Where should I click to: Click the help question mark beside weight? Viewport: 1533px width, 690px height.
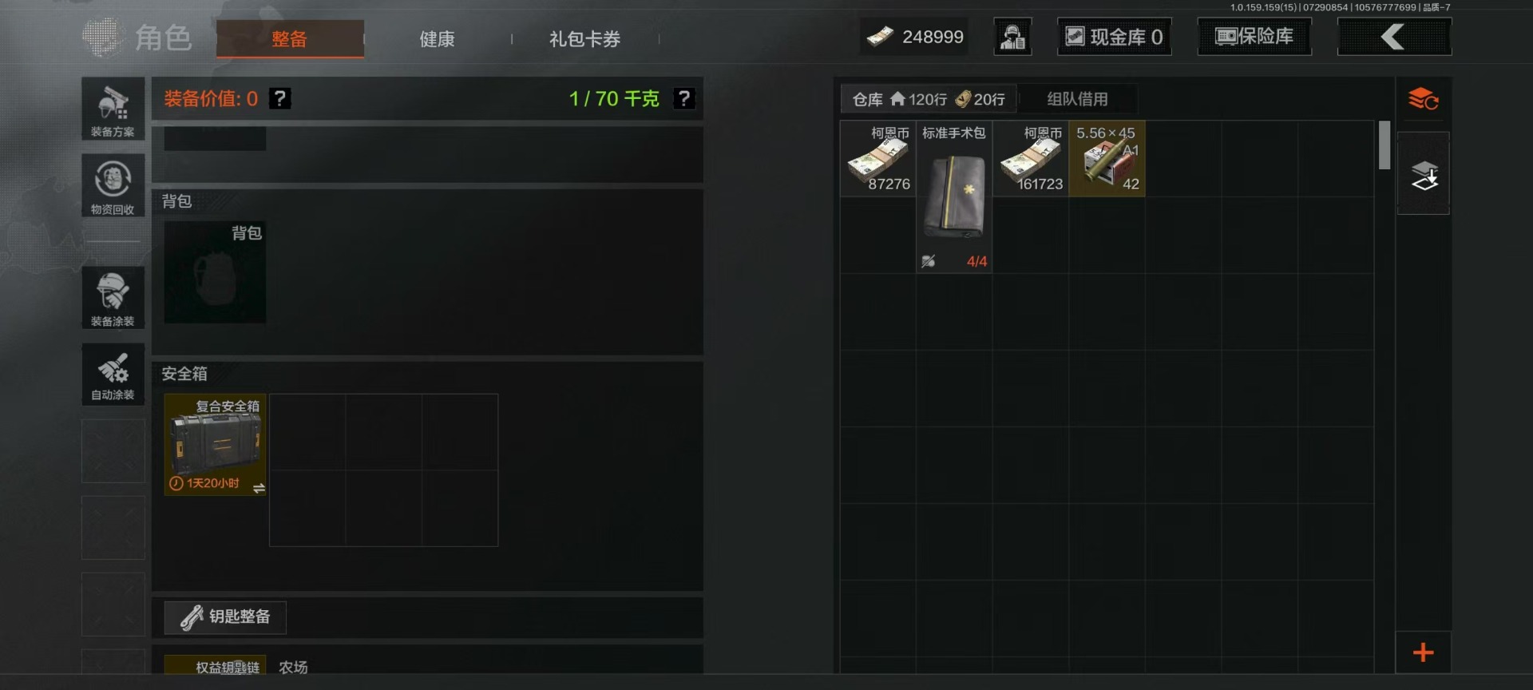point(684,98)
